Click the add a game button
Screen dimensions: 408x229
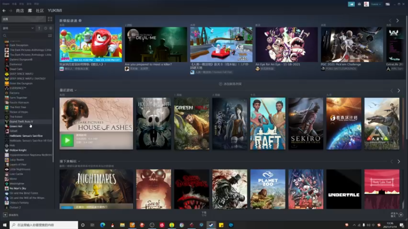click(11, 215)
